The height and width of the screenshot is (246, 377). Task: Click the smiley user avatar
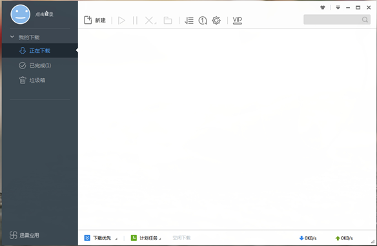pyautogui.click(x=21, y=14)
